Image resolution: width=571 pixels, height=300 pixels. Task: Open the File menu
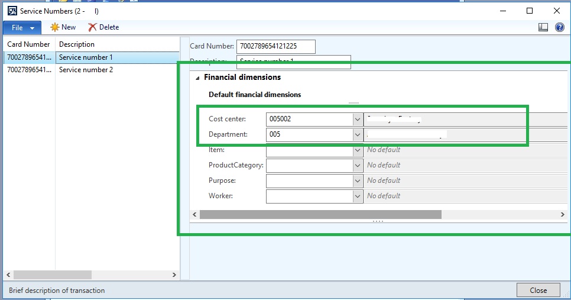pos(22,27)
